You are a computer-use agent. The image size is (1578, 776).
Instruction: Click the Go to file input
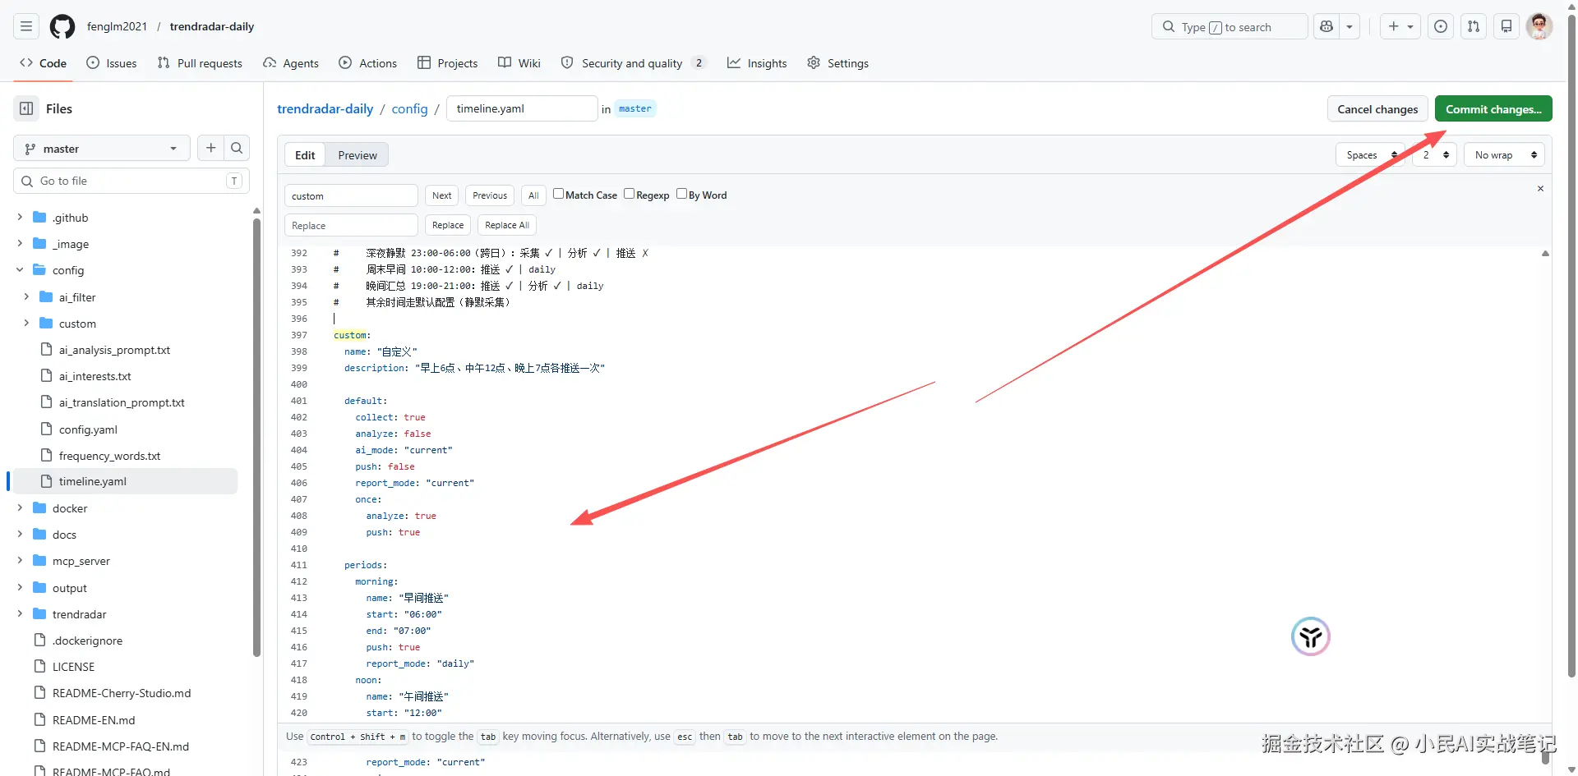coord(131,181)
